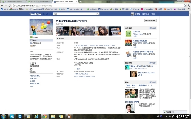Viewport: 191px width, 119px height.
Task: Switch to the first browser tab about Facebook
Action: point(13,2)
